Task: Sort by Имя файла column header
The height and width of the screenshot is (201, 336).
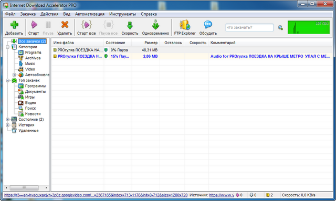Action: [x=77, y=43]
